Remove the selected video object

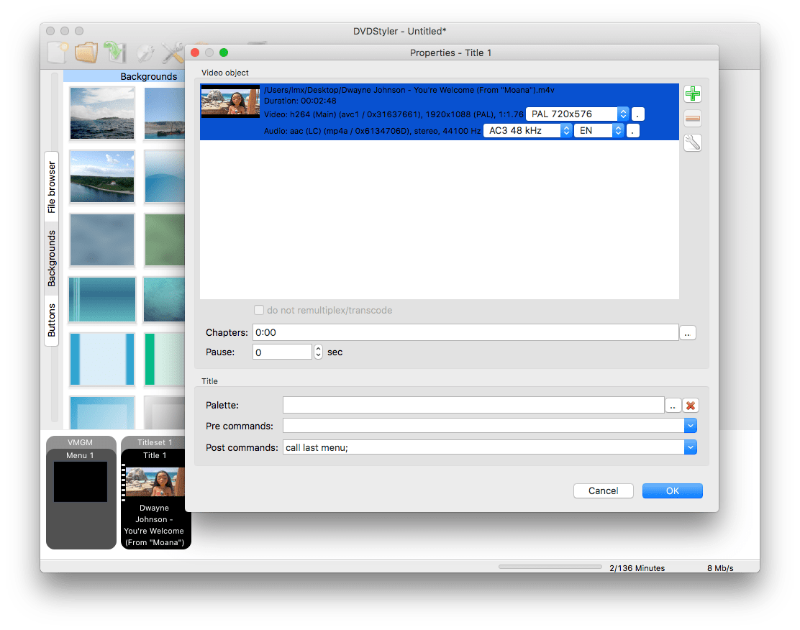[x=692, y=119]
